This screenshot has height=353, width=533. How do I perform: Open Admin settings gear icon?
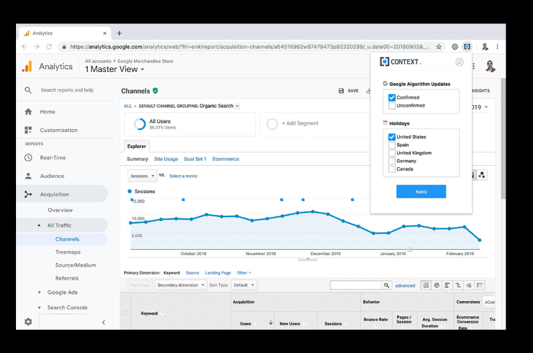click(x=28, y=322)
